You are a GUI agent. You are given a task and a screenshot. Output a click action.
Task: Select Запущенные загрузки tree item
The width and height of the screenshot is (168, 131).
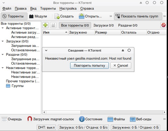(25, 46)
